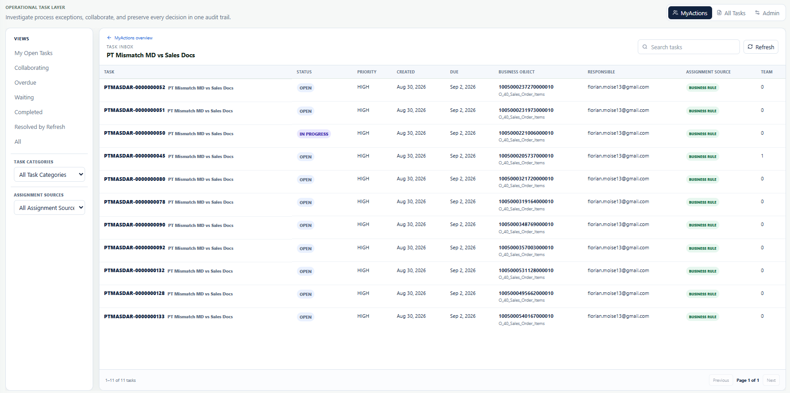Click the STATUS column header
The image size is (790, 393).
pyautogui.click(x=304, y=72)
